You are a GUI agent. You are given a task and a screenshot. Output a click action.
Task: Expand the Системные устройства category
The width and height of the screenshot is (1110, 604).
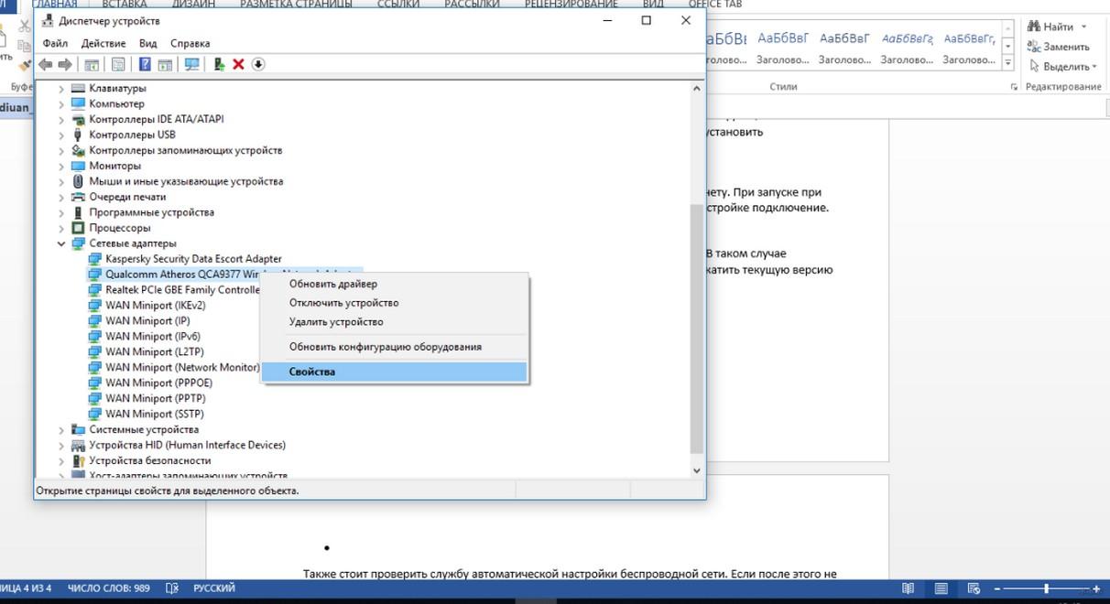pyautogui.click(x=61, y=429)
